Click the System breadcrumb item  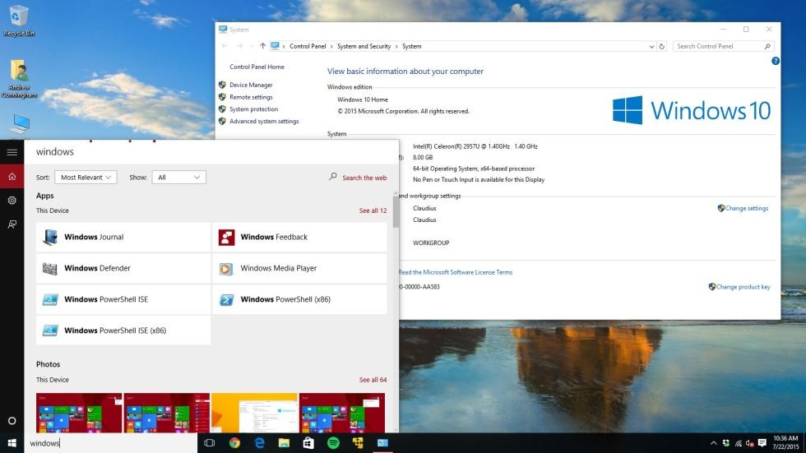412,46
